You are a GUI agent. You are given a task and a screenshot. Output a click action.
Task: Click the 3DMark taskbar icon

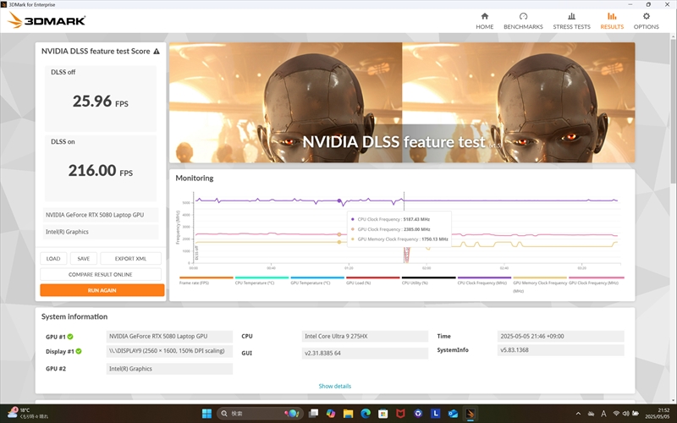471,414
